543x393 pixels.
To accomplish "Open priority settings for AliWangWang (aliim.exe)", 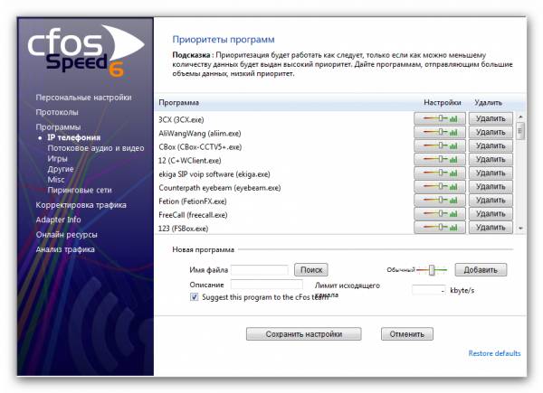I will 440,132.
